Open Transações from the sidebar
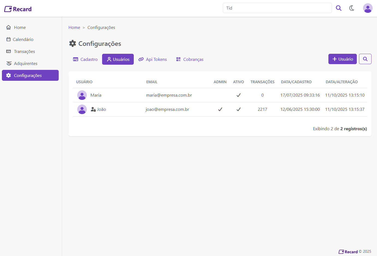The width and height of the screenshot is (377, 256). coord(24,52)
